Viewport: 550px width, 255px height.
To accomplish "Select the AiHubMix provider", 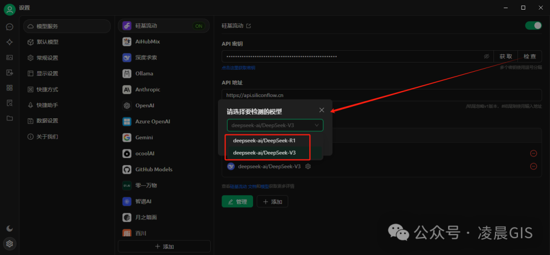I will click(164, 42).
